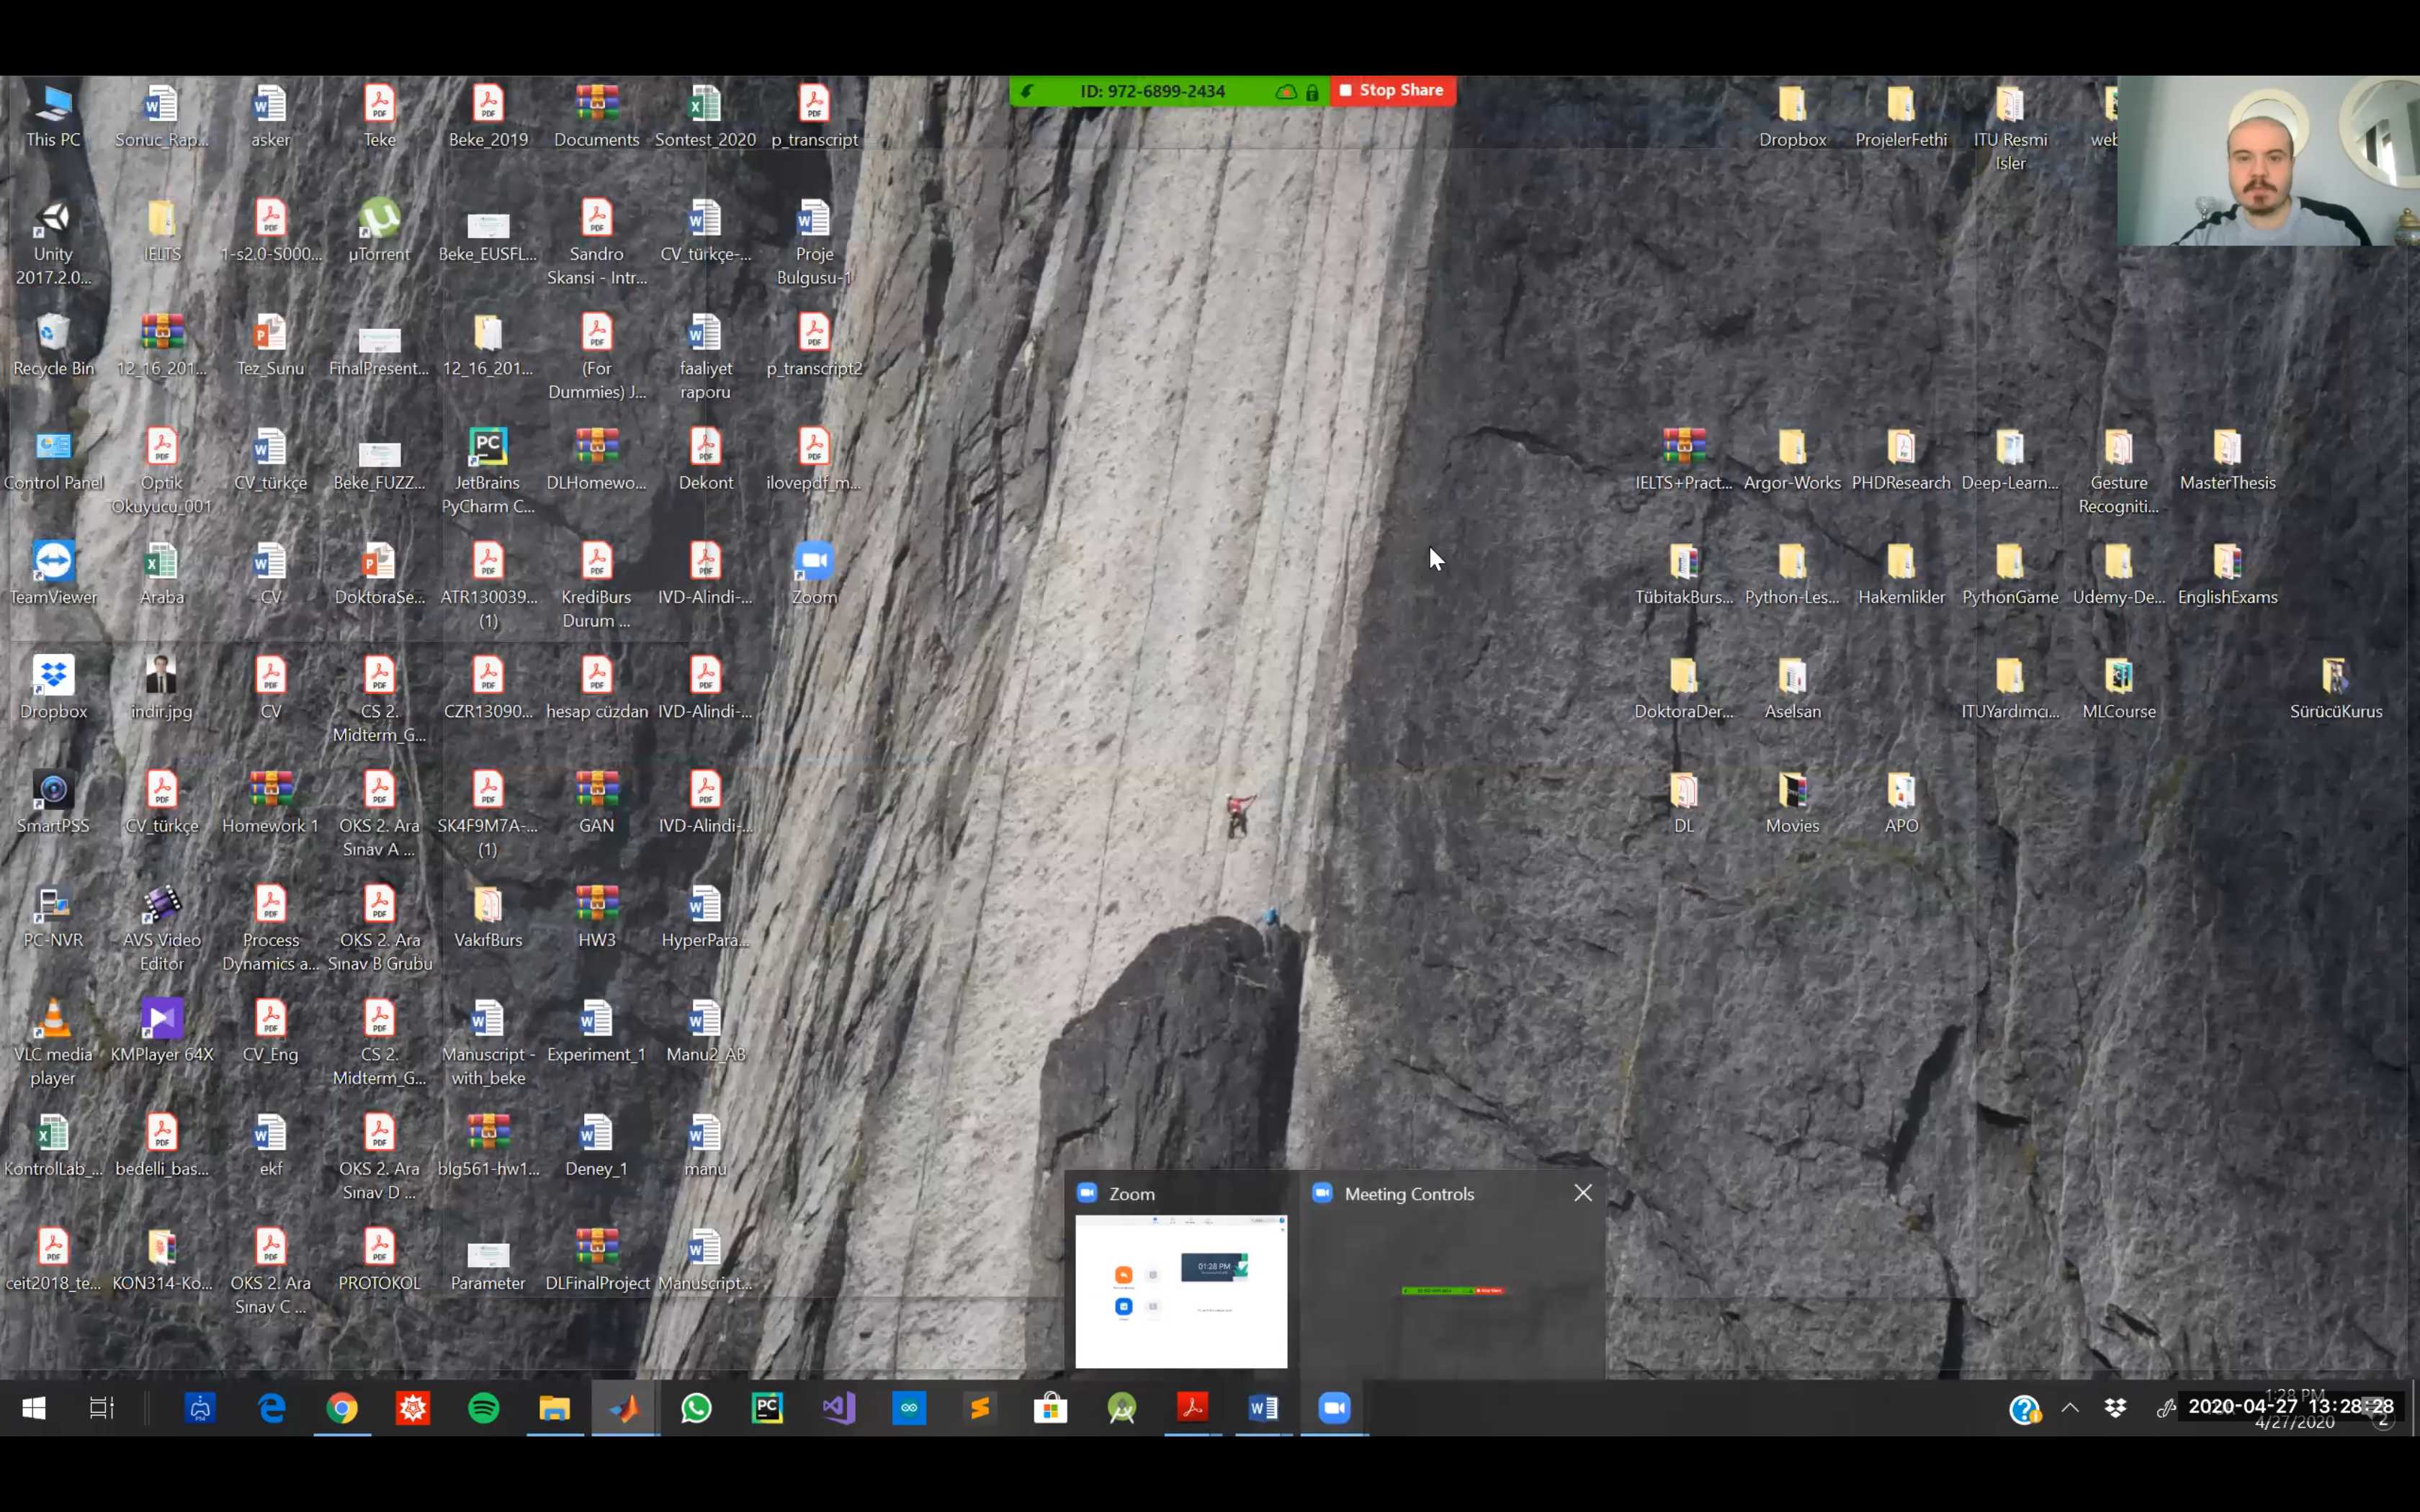The image size is (2420, 1512).
Task: Select the Zoom window preview thumbnail
Action: tap(1181, 1290)
